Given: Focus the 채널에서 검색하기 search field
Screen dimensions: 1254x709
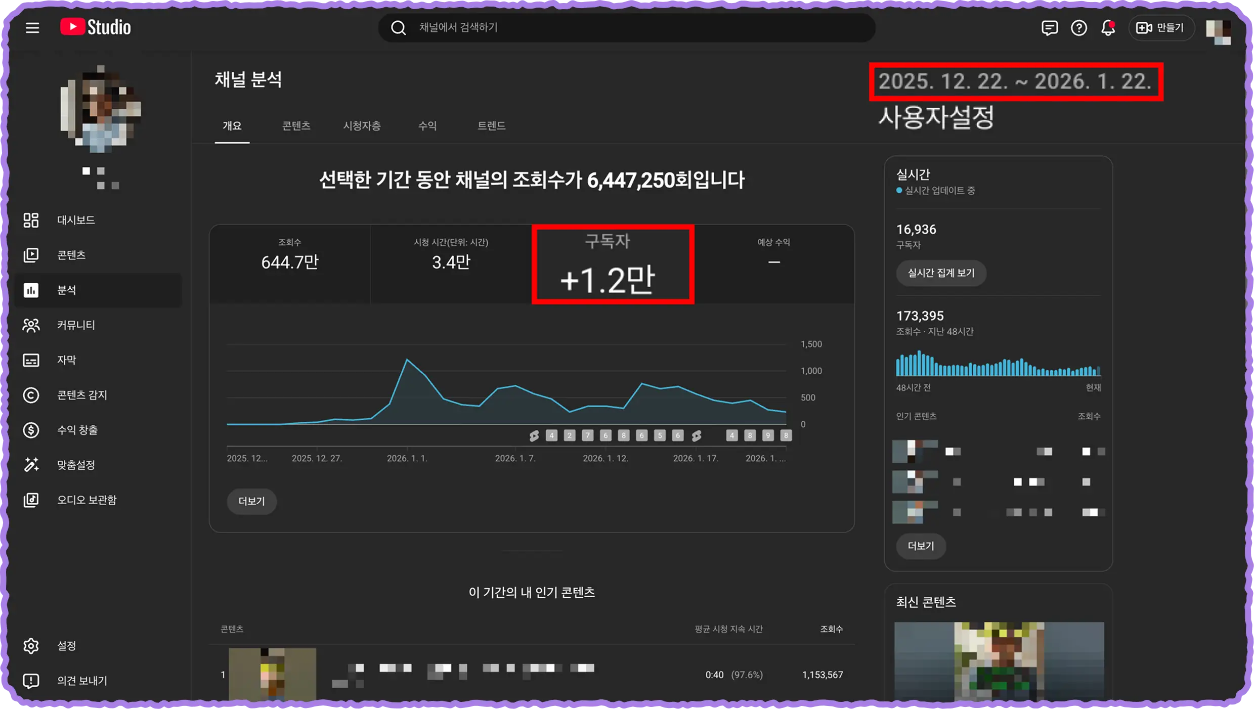Looking at the screenshot, I should tap(627, 28).
